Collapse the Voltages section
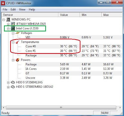124x116 pixels. 13,33
